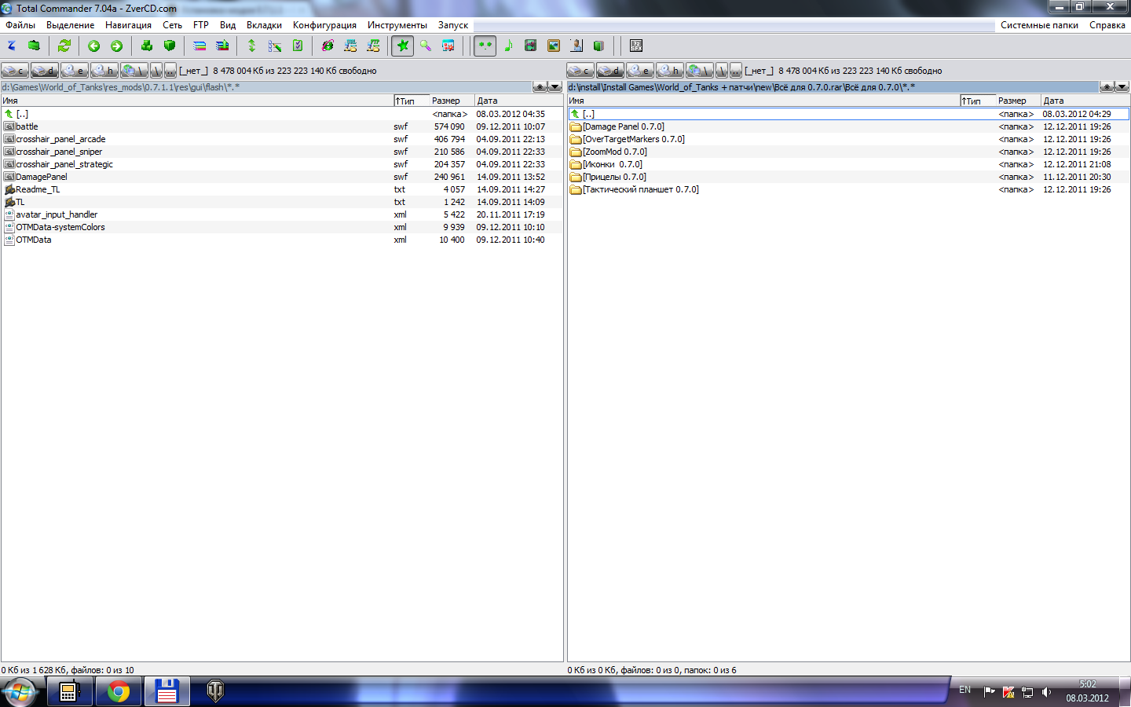
Task: Click the refresh panel toolbar icon
Action: tap(64, 46)
